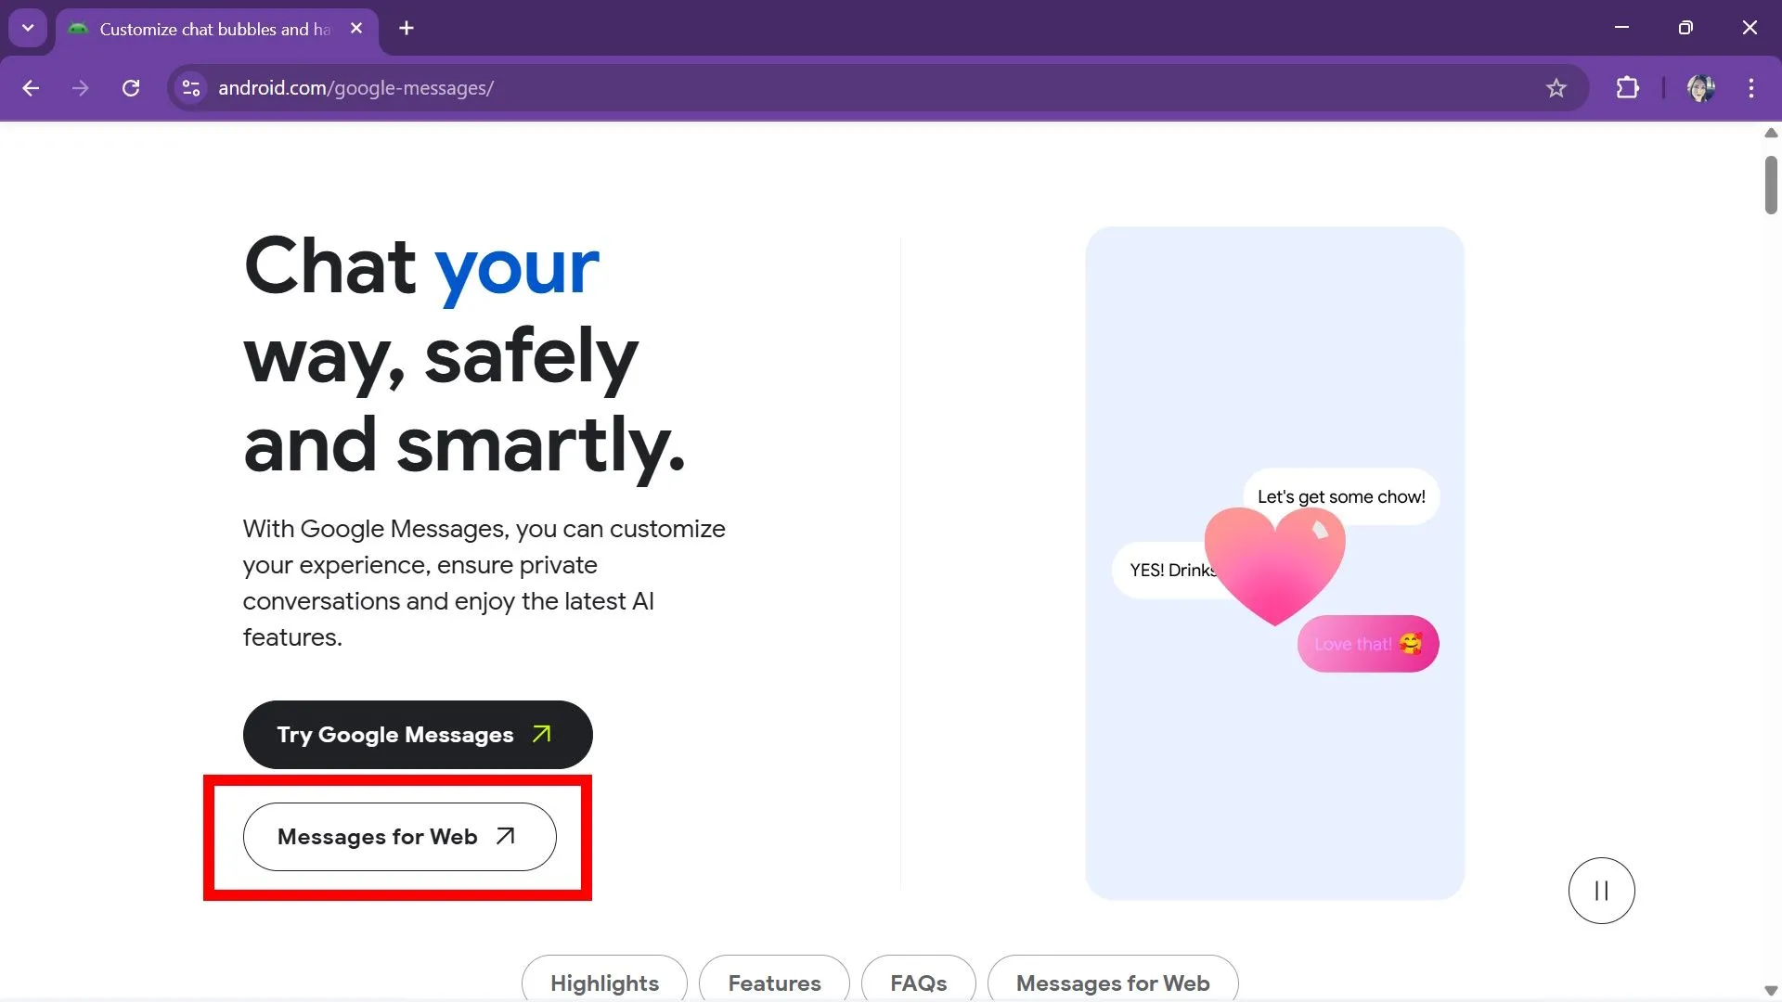Viewport: 1782px width, 1002px height.
Task: Open the Chrome profile avatar menu
Action: pos(1701,87)
